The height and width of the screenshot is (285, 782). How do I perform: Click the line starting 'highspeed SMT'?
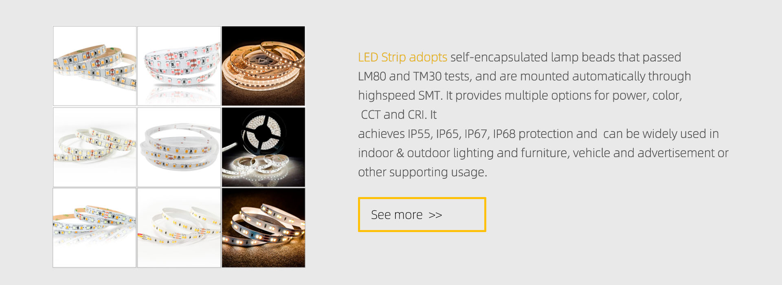(x=520, y=96)
